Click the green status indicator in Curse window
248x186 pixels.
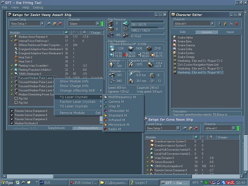238,128
